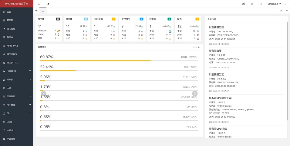Screen dimensions: 290x146
Task: Click the tag icon in top bar
Action: 252,4
